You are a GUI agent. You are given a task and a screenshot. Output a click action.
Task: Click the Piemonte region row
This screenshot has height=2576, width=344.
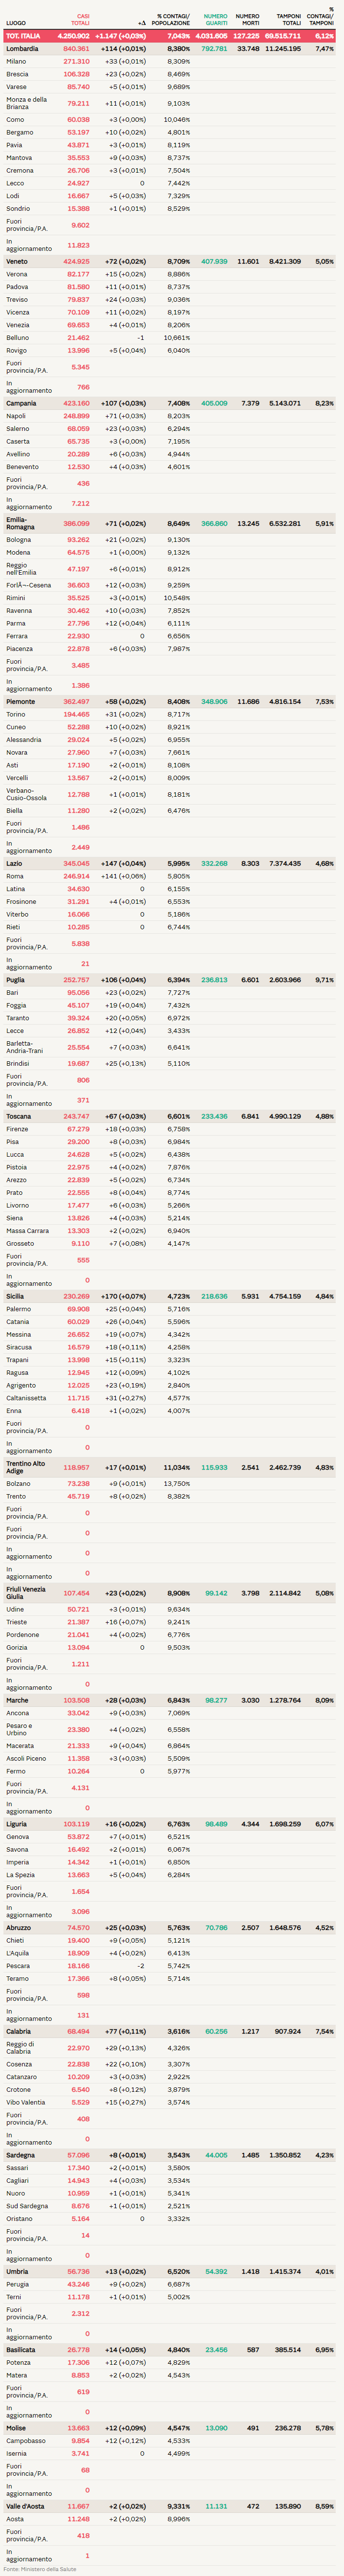tap(20, 702)
